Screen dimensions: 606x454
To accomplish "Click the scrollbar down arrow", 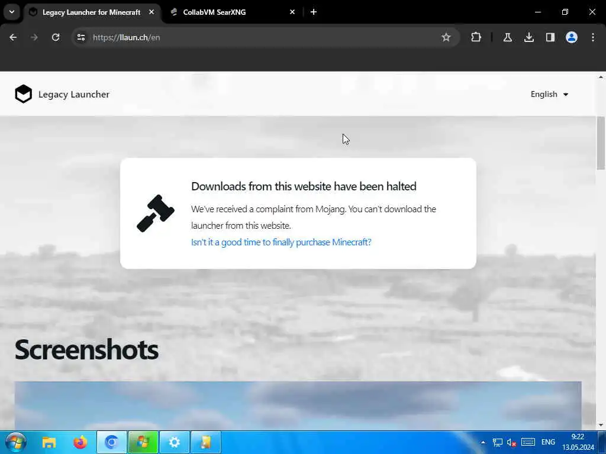I will click(x=601, y=425).
